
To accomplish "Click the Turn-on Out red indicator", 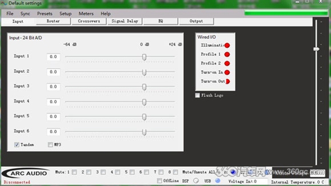I will coord(228,81).
